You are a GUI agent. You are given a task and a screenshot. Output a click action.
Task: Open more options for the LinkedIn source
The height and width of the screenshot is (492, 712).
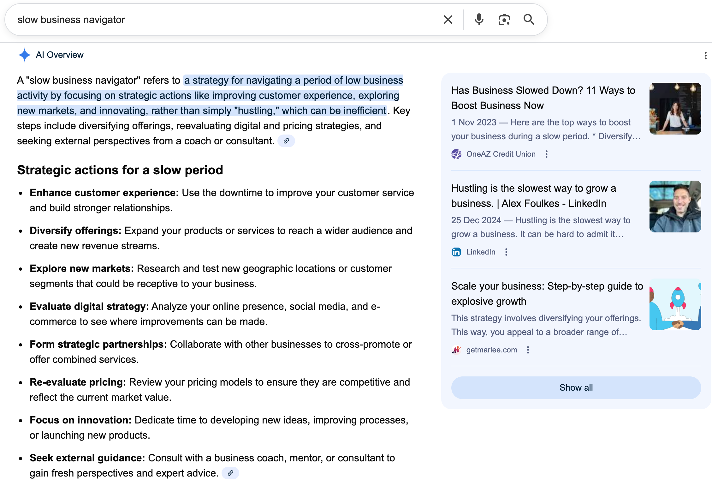[x=507, y=252]
